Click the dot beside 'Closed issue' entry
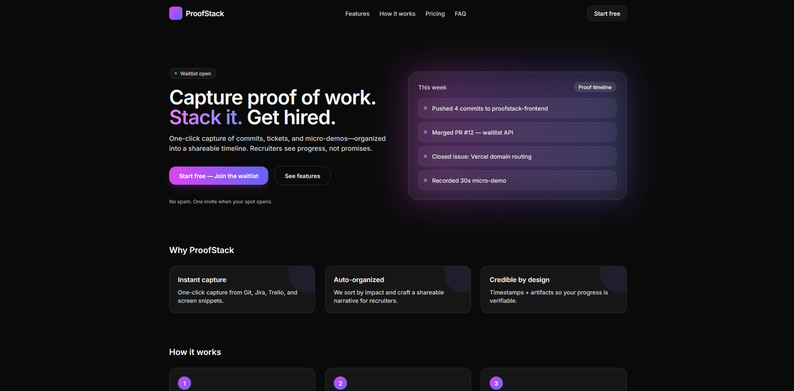The image size is (794, 391). coord(425,156)
